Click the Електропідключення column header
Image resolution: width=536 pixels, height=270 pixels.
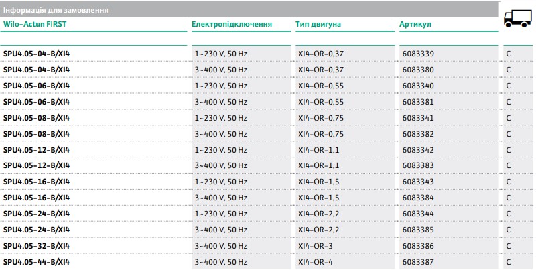point(232,25)
